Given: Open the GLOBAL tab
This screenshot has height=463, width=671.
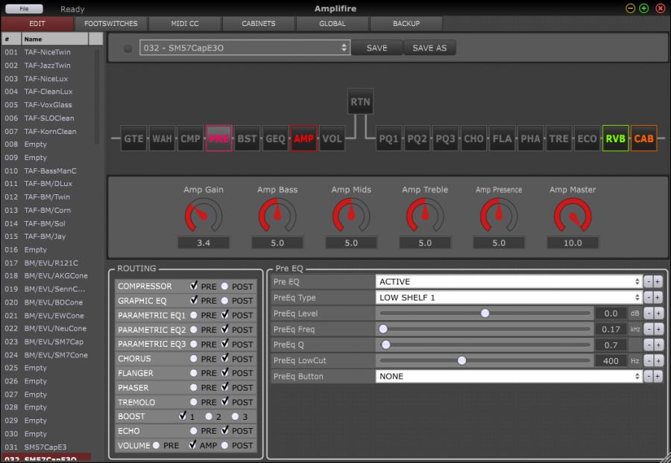Looking at the screenshot, I should 333,24.
